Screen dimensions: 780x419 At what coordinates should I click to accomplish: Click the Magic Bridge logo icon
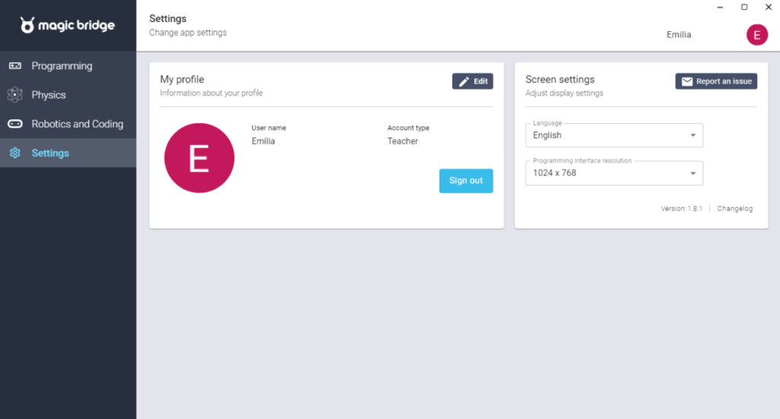pos(27,26)
